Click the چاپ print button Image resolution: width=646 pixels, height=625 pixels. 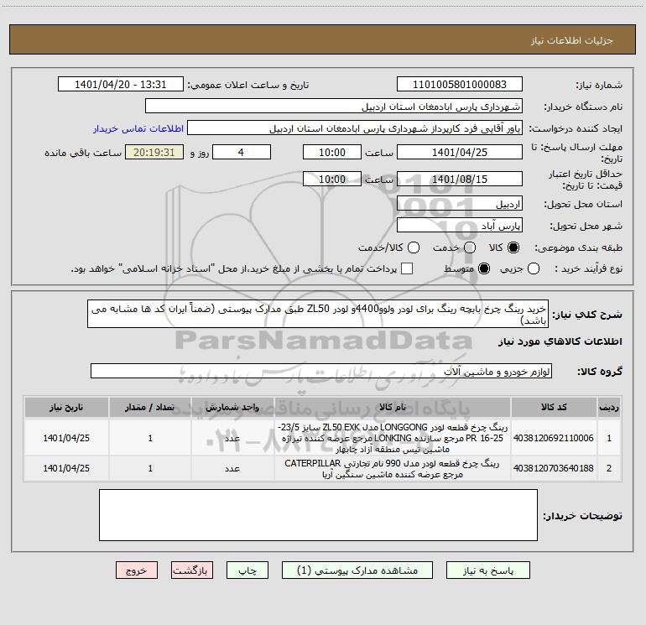tap(247, 570)
